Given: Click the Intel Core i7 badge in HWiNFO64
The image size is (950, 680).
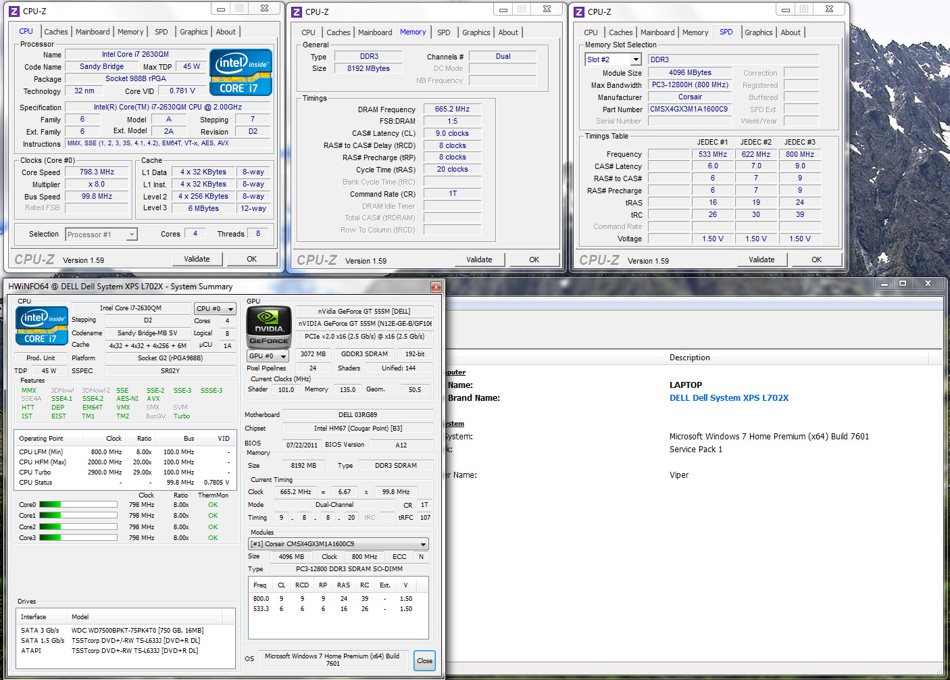Looking at the screenshot, I should (x=42, y=326).
